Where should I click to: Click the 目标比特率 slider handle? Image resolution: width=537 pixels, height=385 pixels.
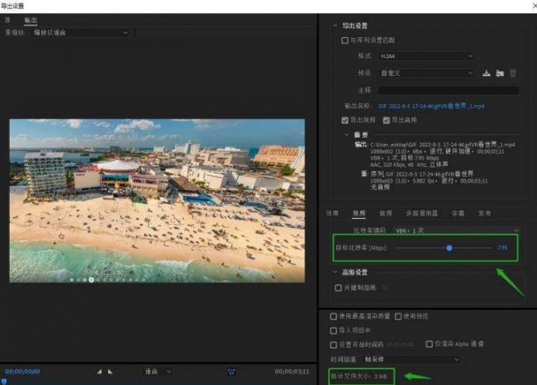(x=449, y=248)
